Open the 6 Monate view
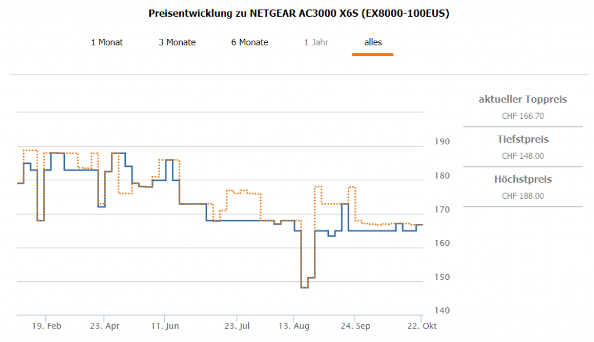This screenshot has height=342, width=594. [x=249, y=42]
